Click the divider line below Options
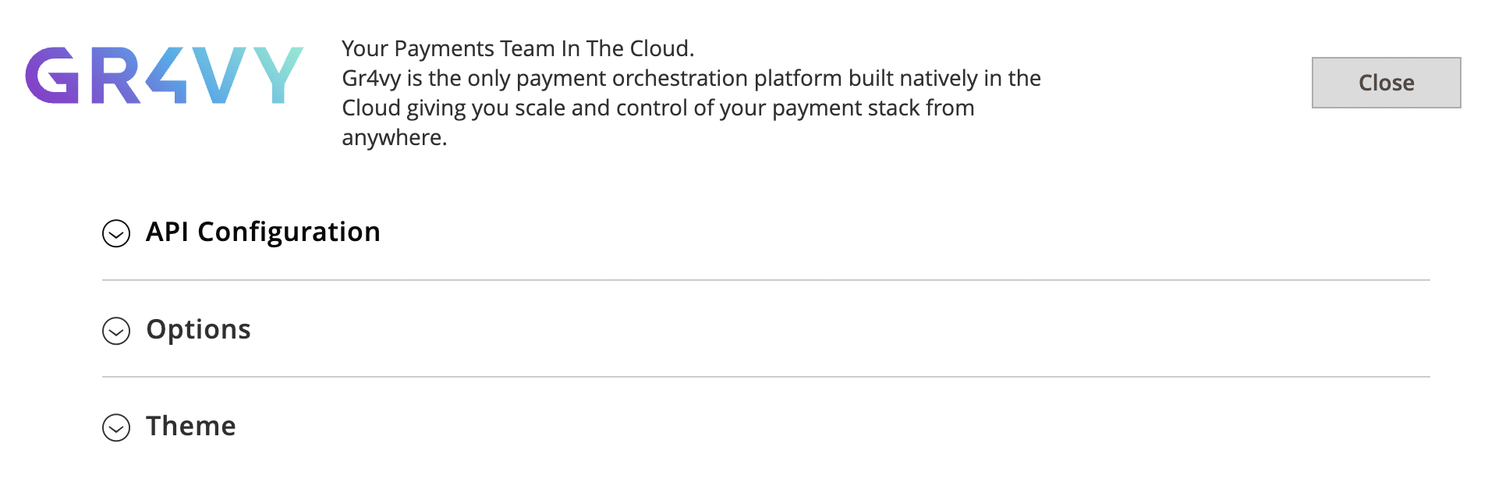 [x=766, y=377]
